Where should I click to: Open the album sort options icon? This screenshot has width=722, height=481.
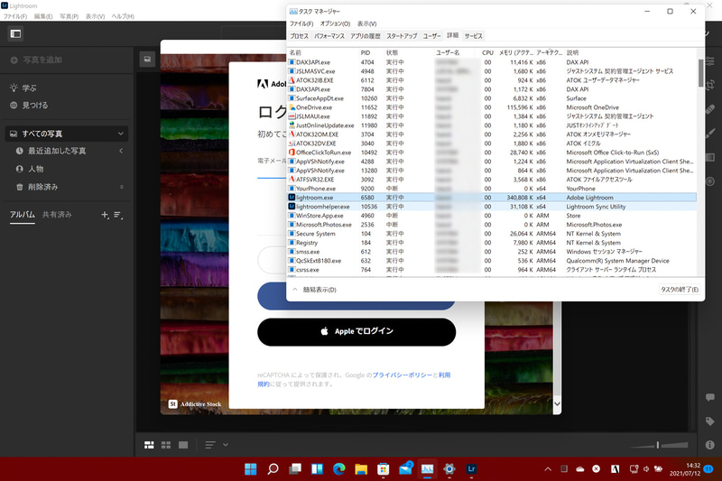118,215
